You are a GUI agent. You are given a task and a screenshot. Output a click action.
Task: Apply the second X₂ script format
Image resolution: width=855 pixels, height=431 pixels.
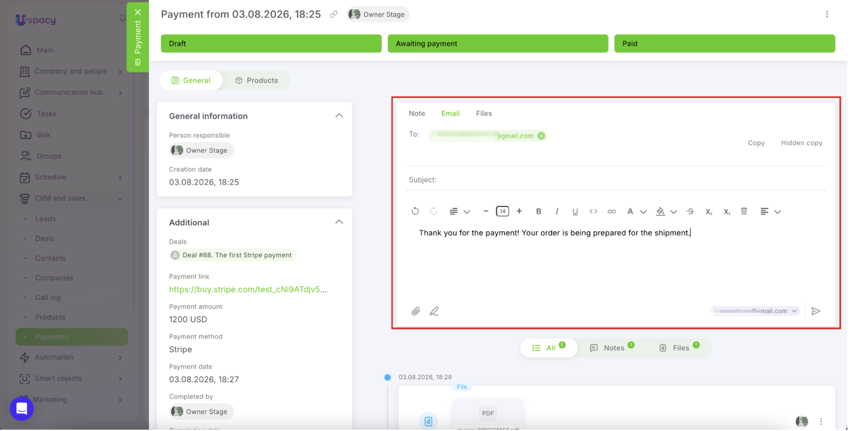point(727,212)
